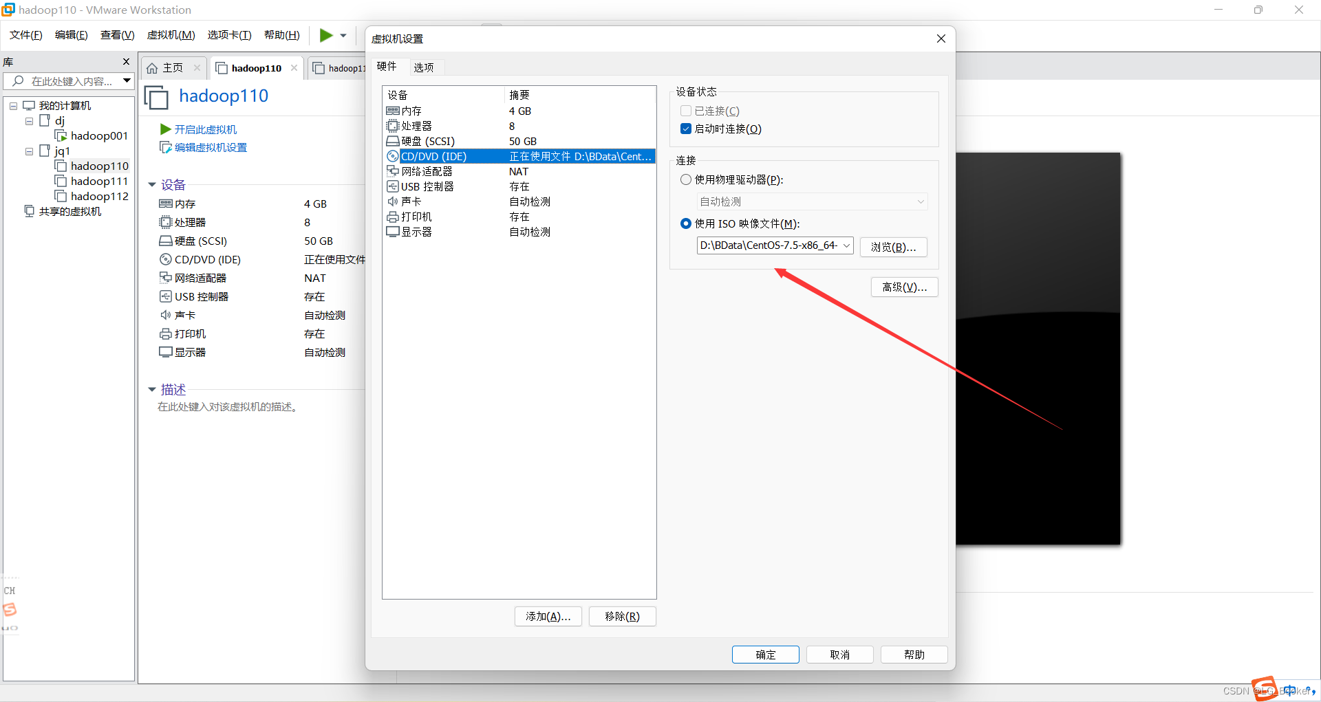Screen dimensions: 1321x702
Task: Click the 高级(V)... button
Action: (x=905, y=287)
